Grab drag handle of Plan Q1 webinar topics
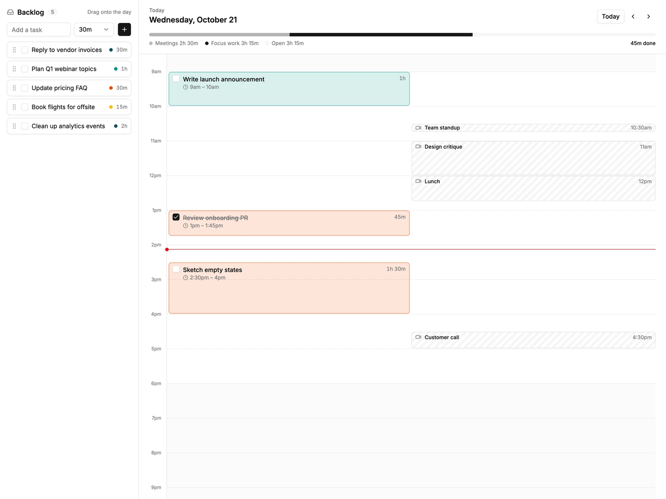 pyautogui.click(x=14, y=69)
